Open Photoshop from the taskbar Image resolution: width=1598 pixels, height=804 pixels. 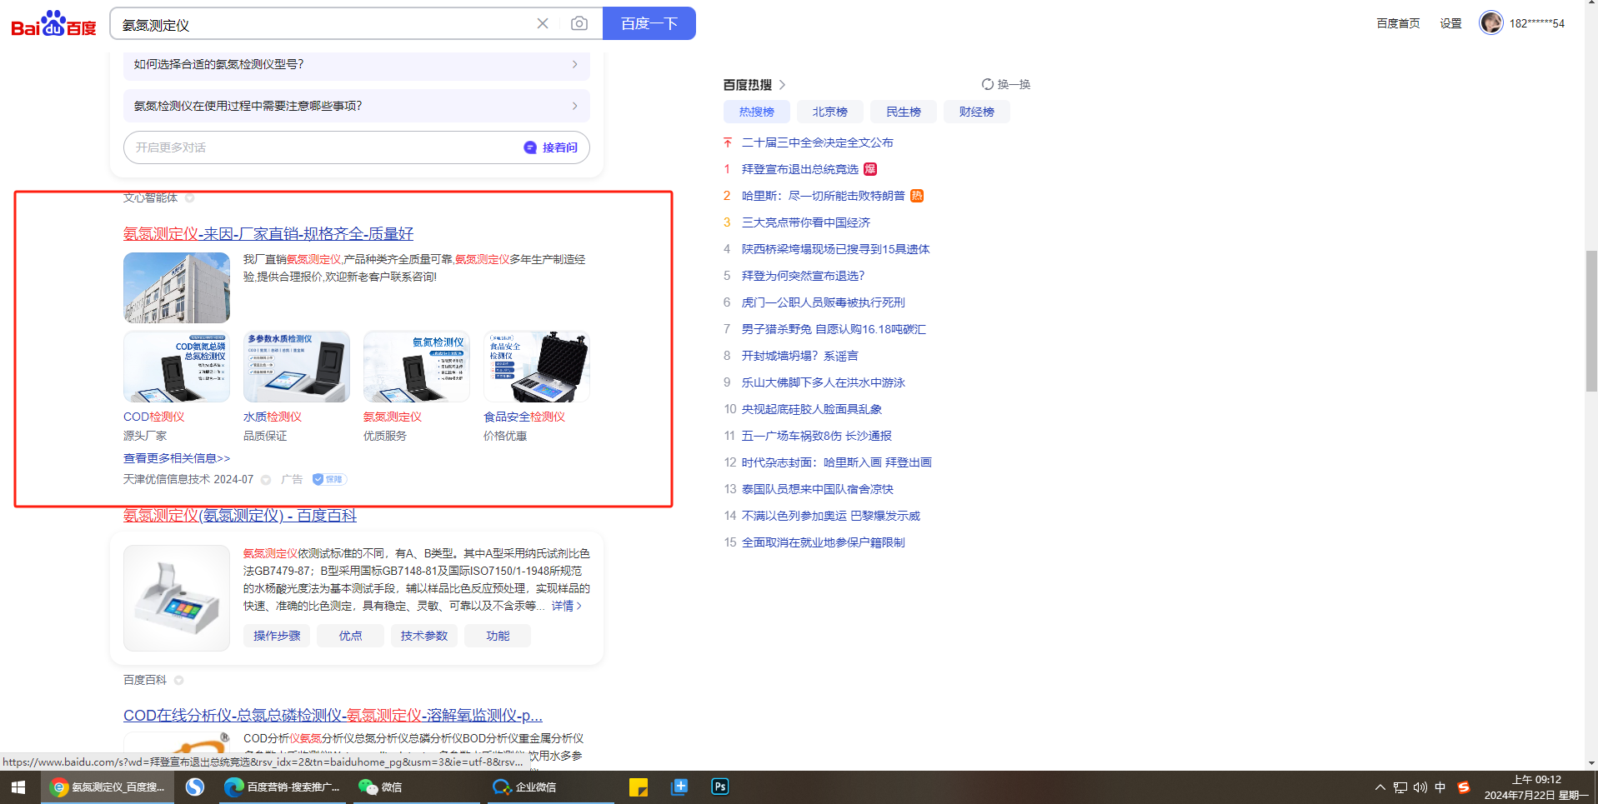click(x=720, y=787)
